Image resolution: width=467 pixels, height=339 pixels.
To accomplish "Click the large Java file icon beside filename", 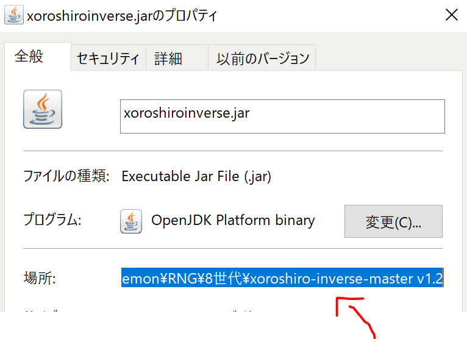I will [43, 109].
